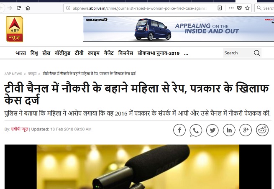The image size is (274, 189).
Task: Open the भारत section
Action: [20, 53]
